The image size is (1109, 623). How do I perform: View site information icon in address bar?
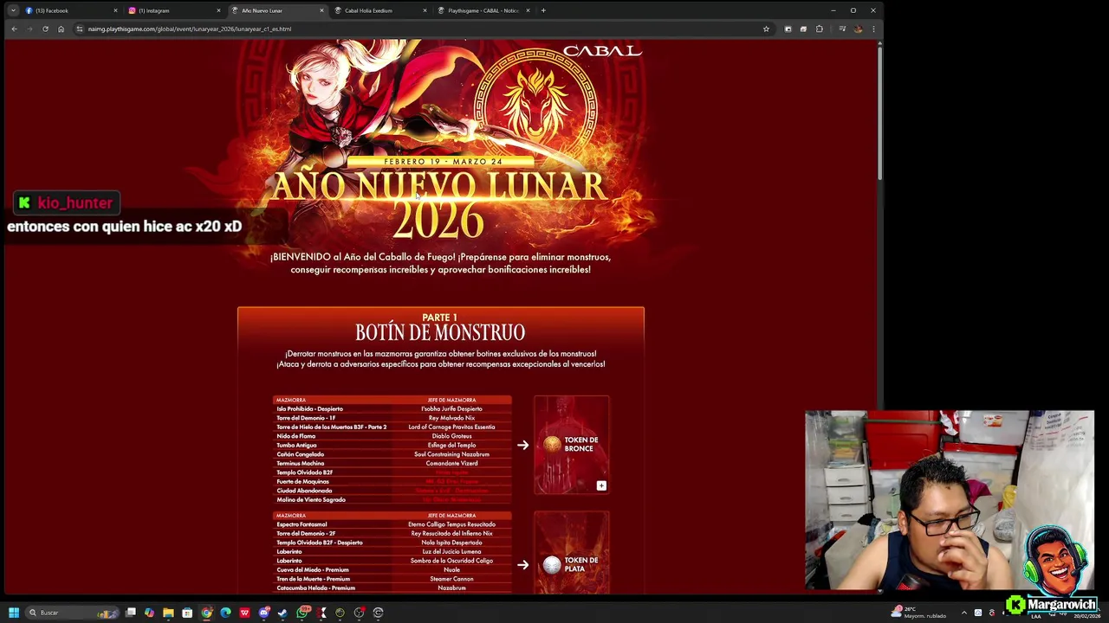click(80, 29)
